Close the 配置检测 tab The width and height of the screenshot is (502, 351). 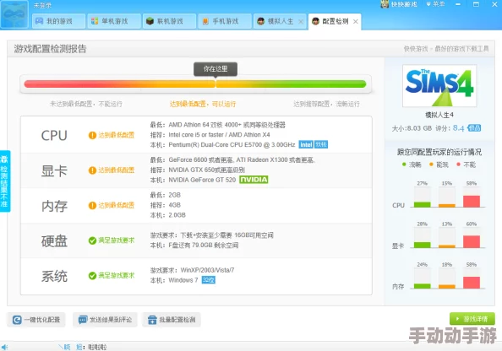[x=355, y=21]
